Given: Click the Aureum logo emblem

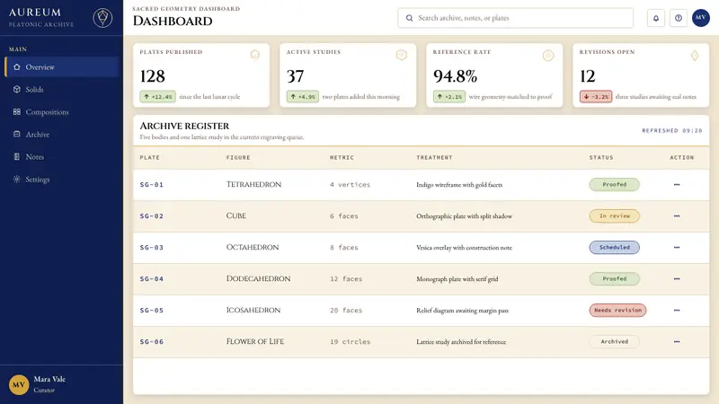Looking at the screenshot, I should [x=102, y=18].
